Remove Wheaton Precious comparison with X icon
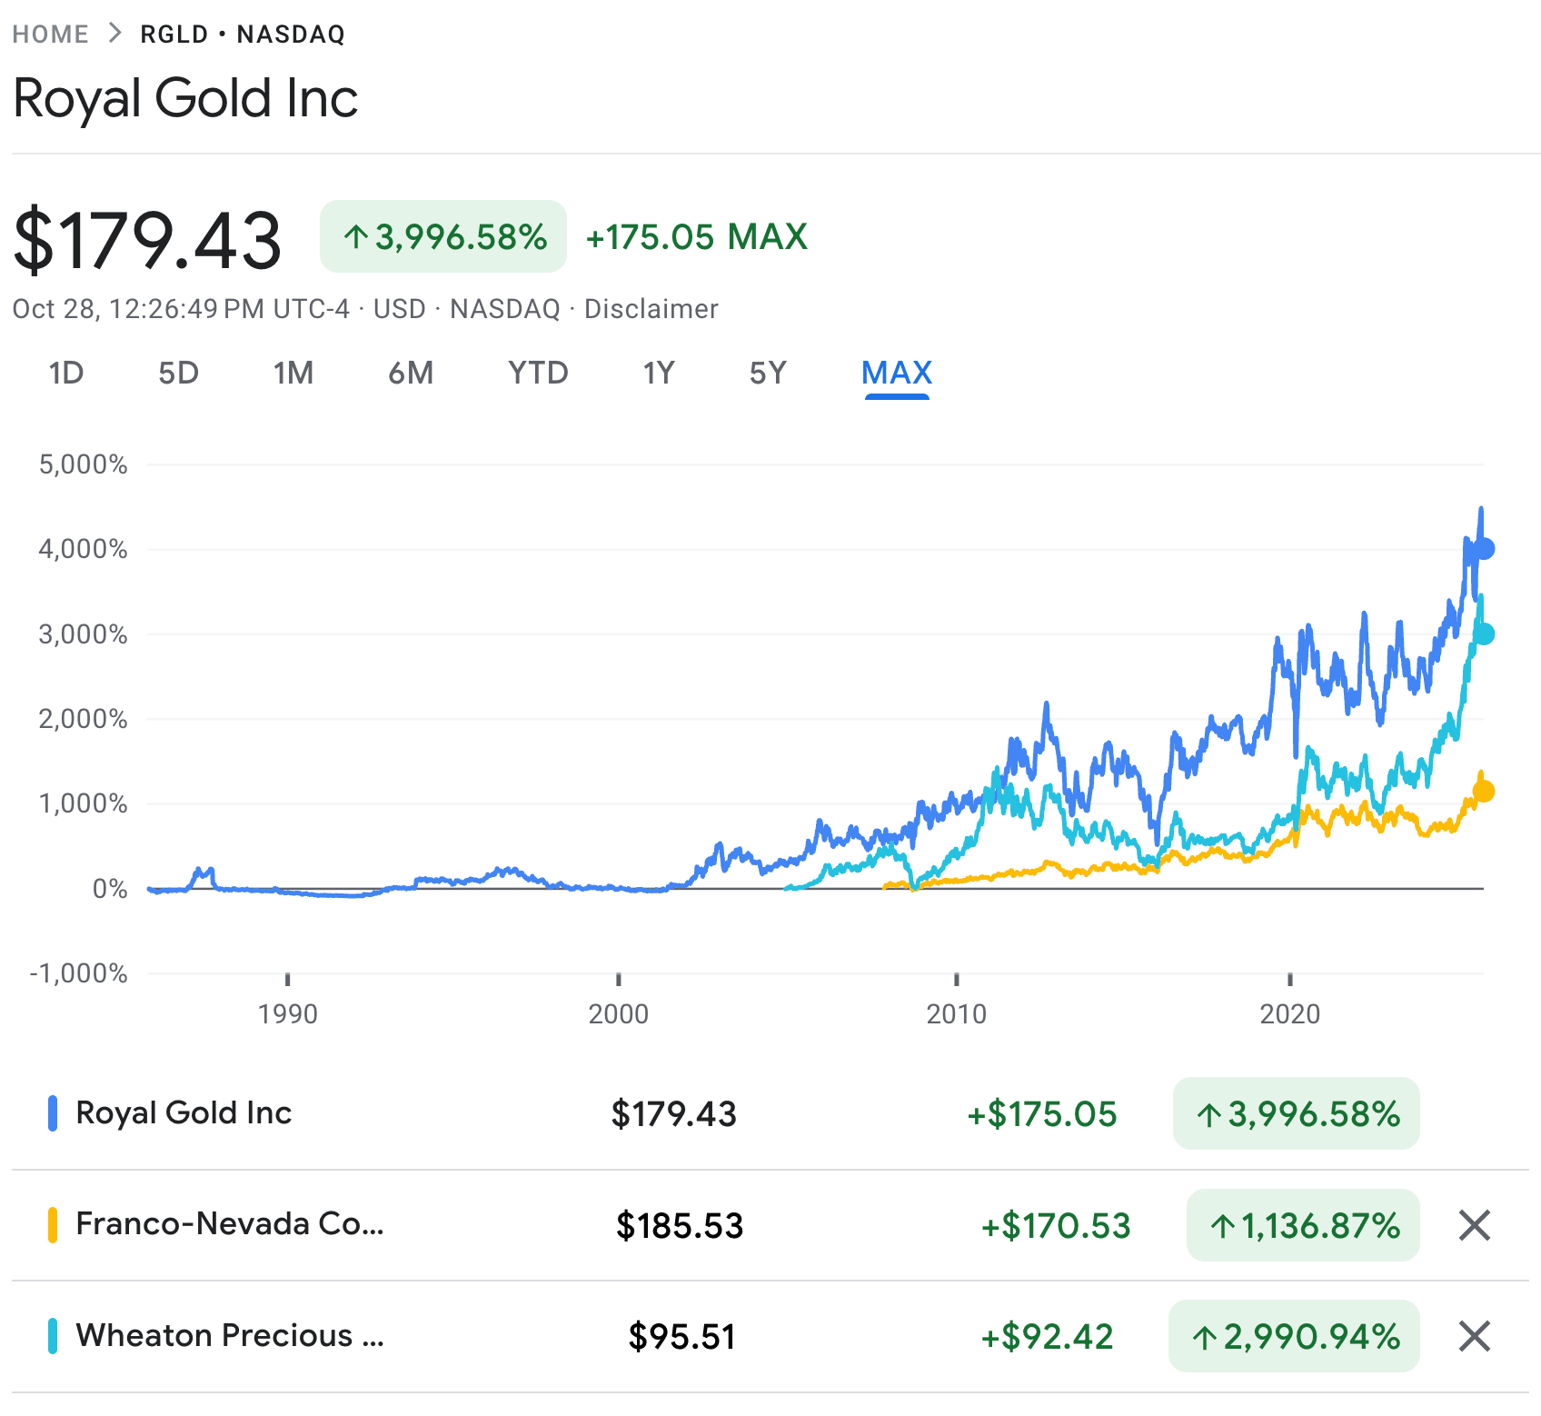Screen dimensions: 1541x1416 1474,1336
